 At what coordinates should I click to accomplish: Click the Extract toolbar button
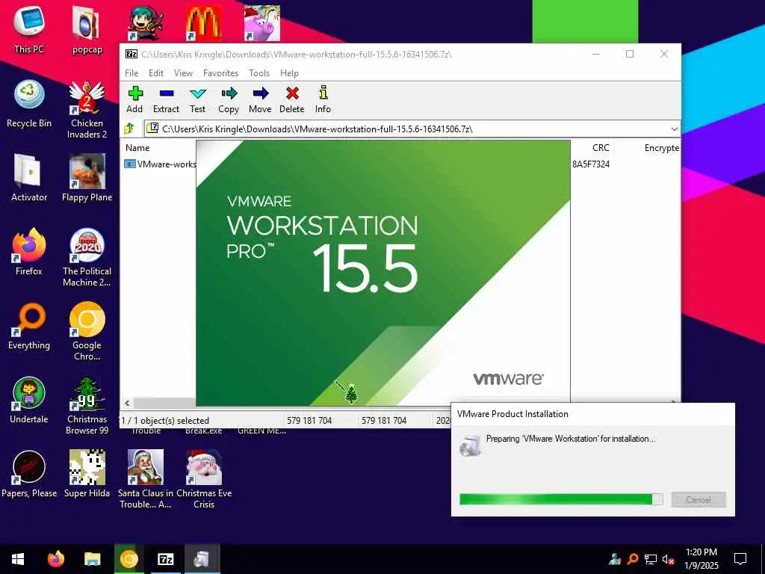(x=166, y=99)
